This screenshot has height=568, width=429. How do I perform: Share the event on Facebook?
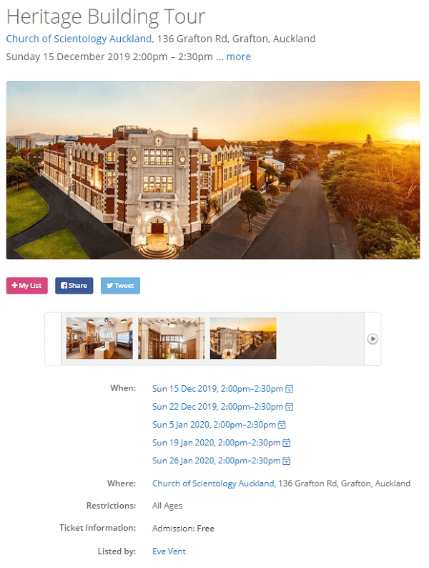[74, 286]
